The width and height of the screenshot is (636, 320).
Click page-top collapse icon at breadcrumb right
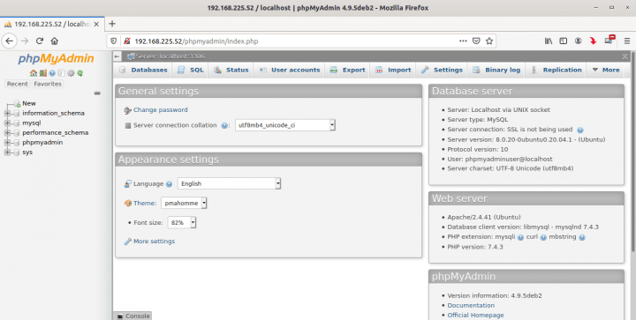coord(625,56)
